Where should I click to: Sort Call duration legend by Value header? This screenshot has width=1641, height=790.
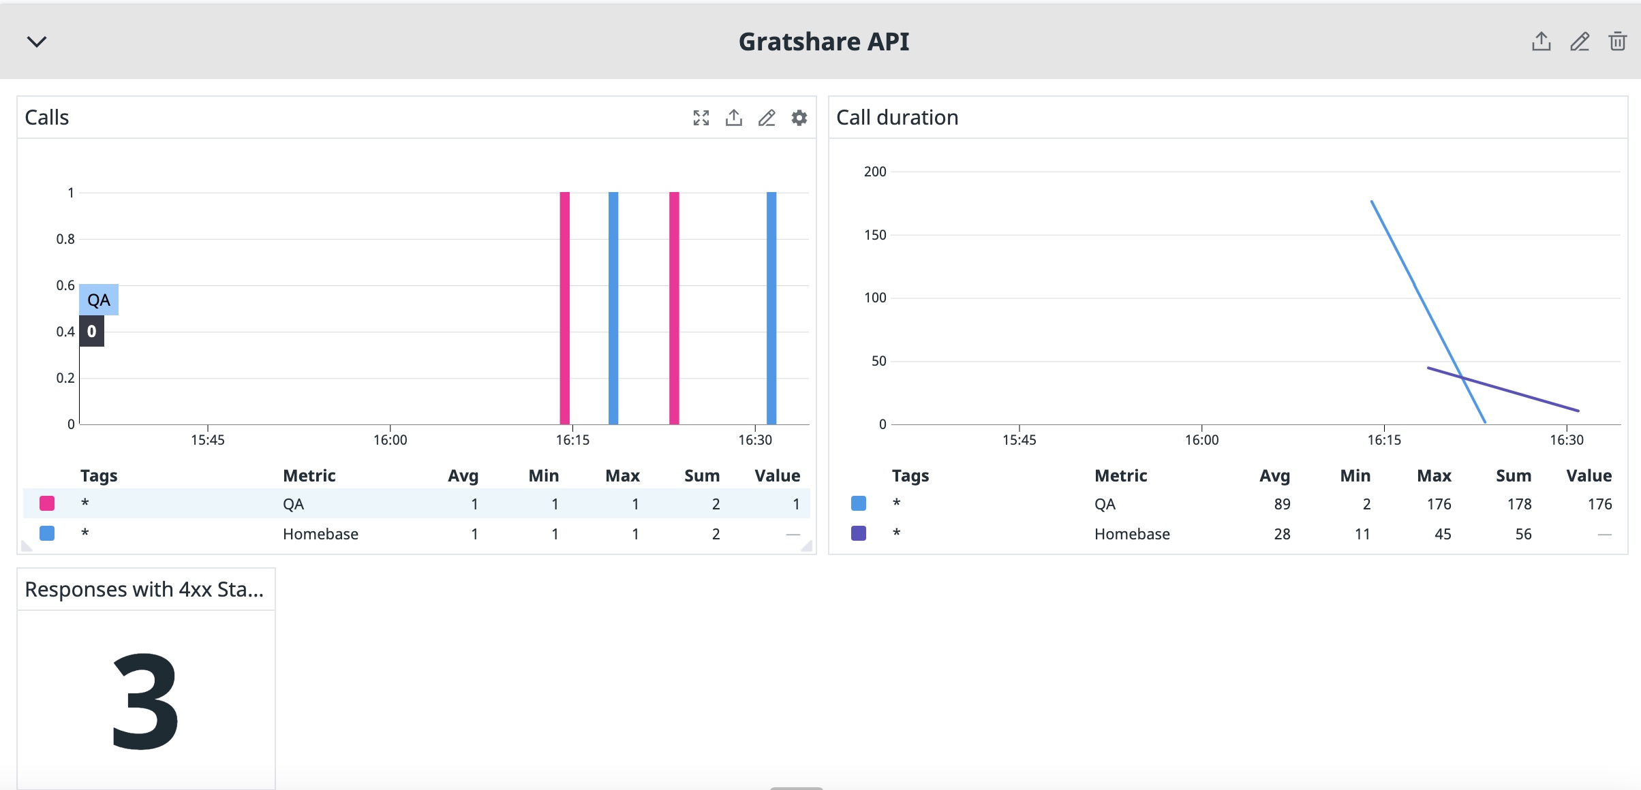pyautogui.click(x=1589, y=475)
